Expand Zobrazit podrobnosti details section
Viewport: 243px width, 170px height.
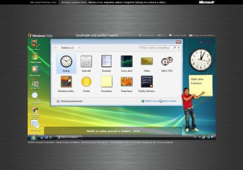pos(69,101)
